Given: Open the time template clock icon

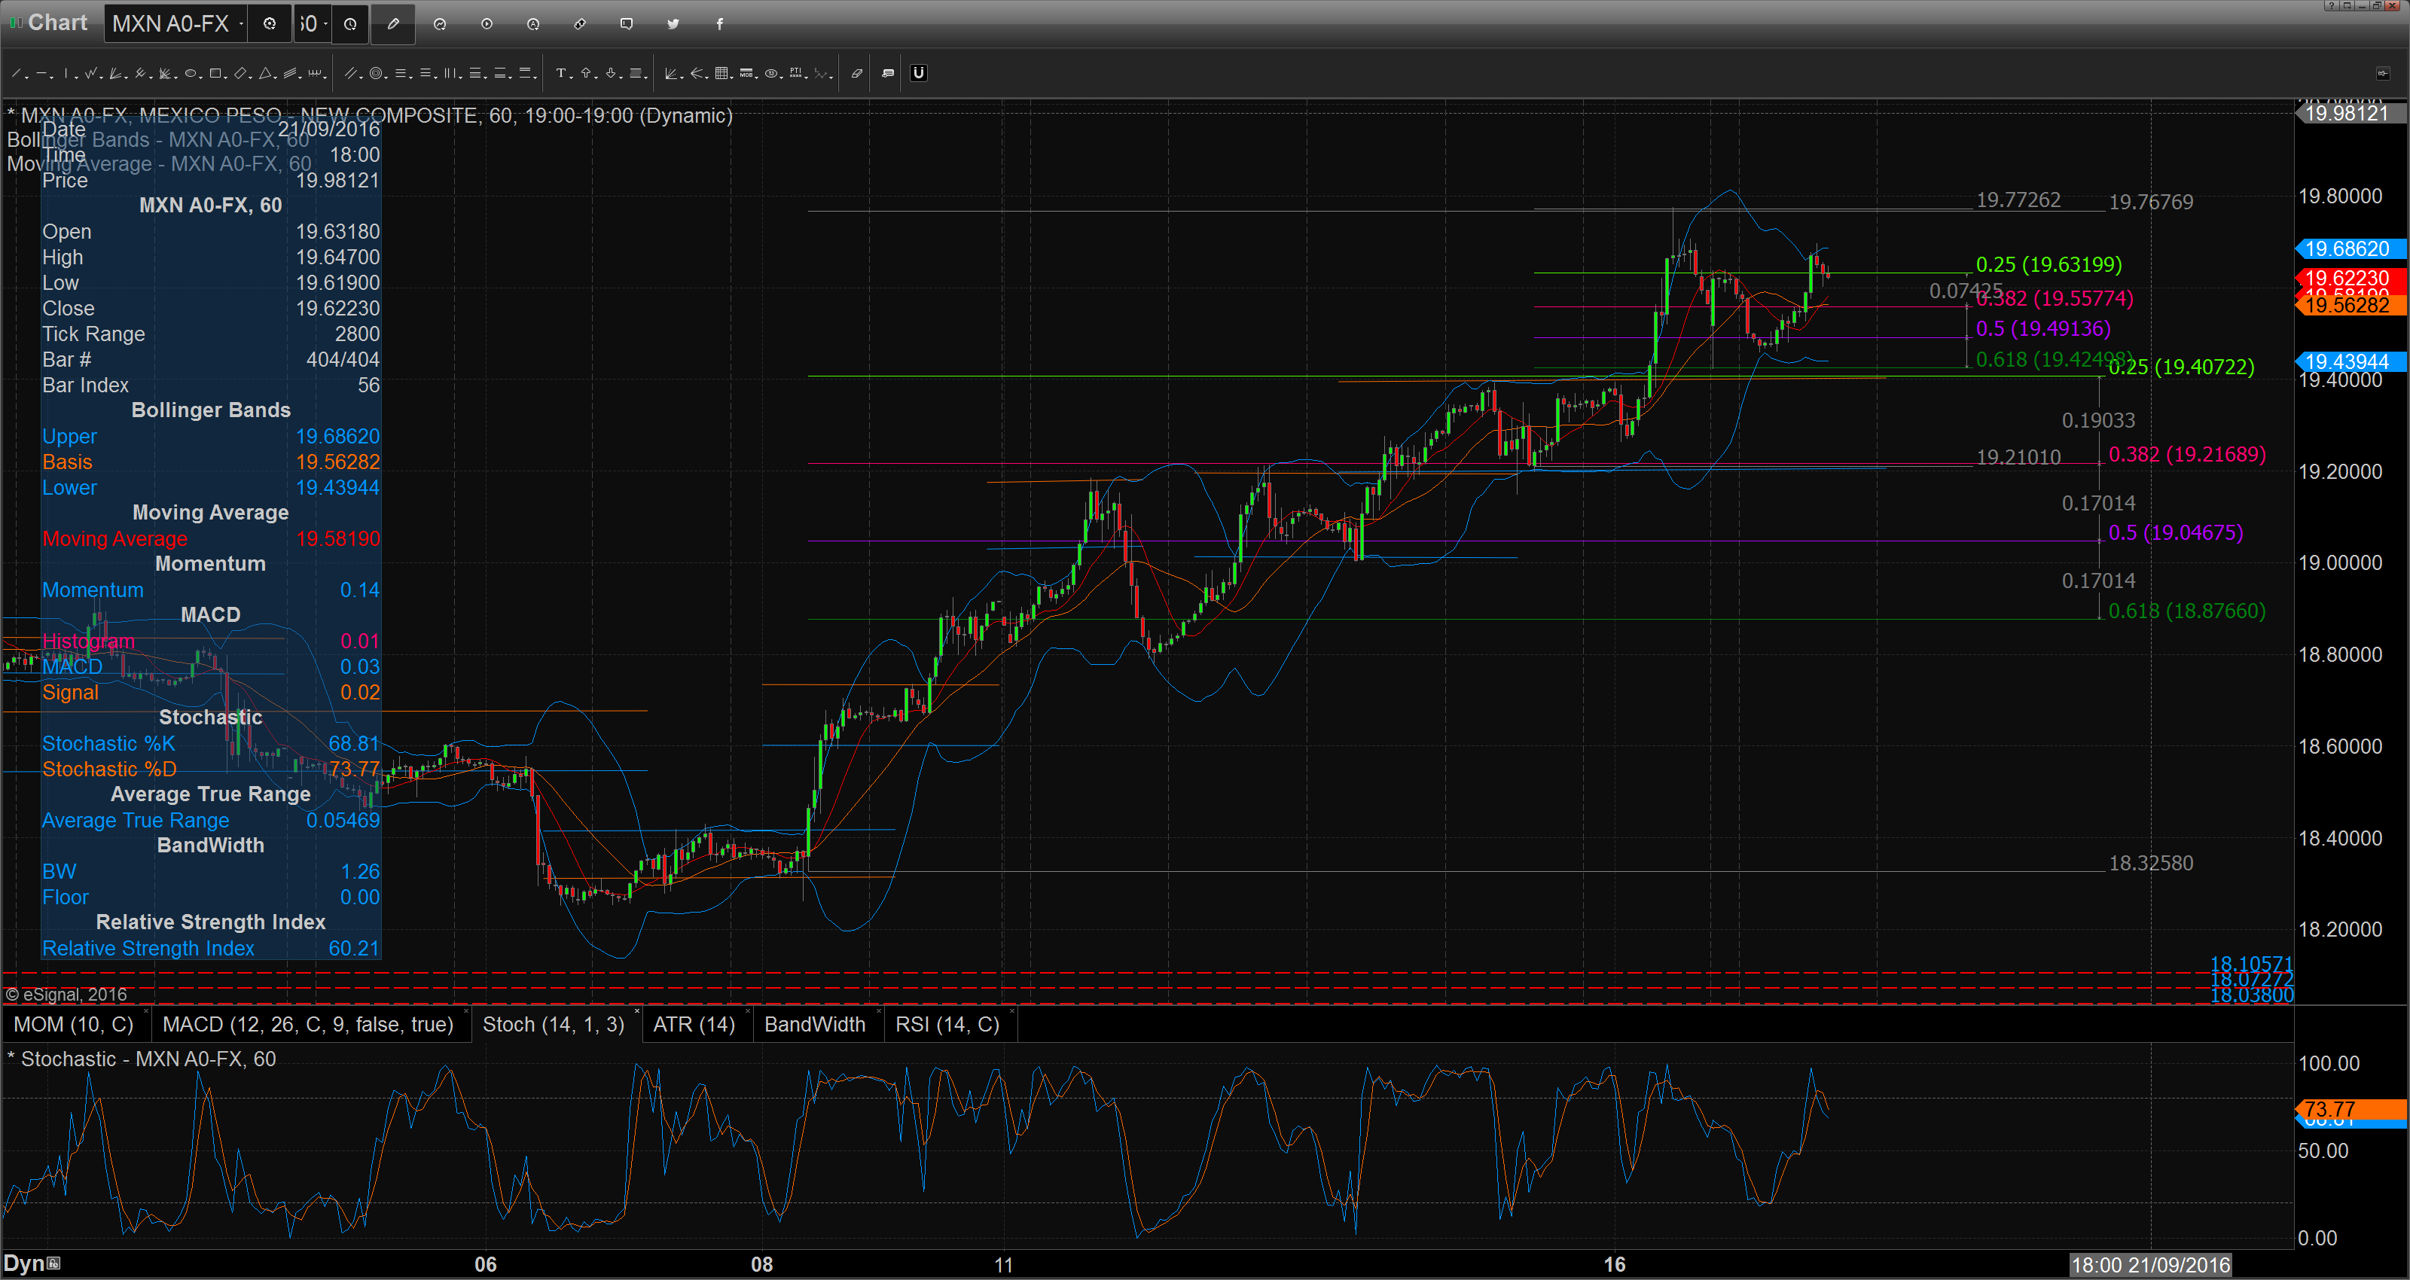Looking at the screenshot, I should (350, 24).
